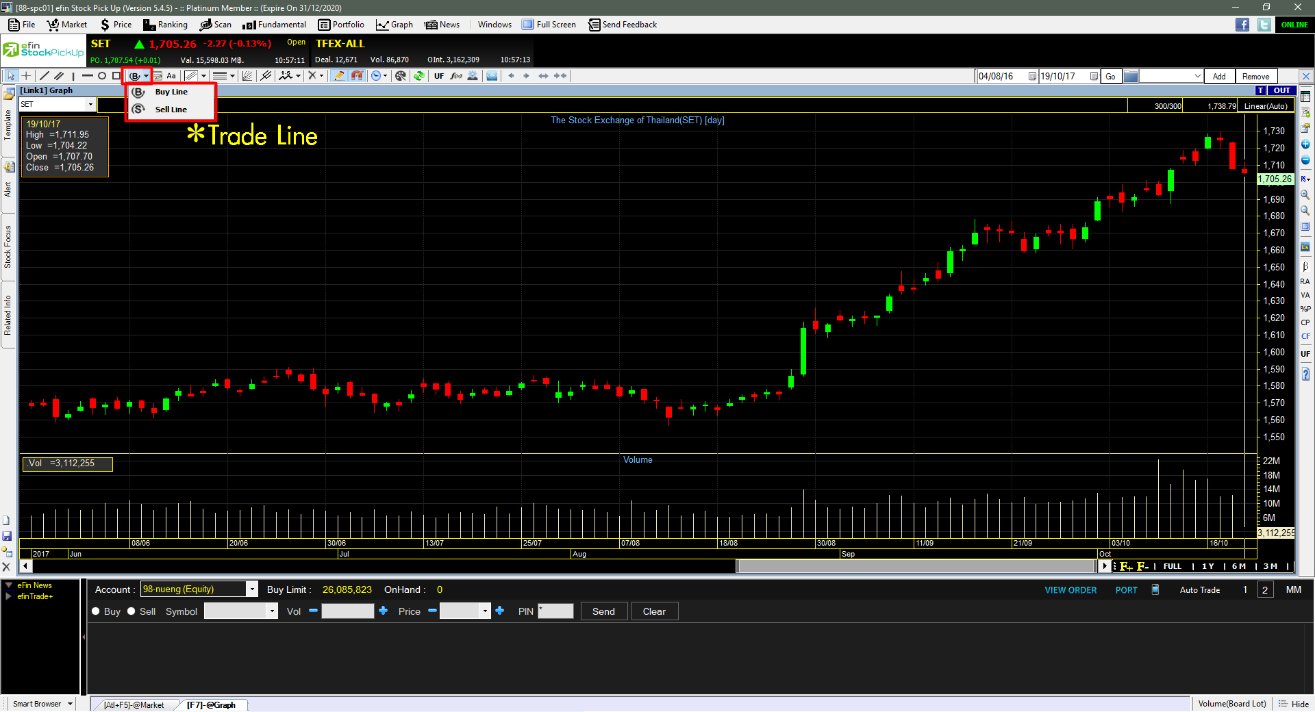Image resolution: width=1315 pixels, height=712 pixels.
Task: Open the color palette icon
Action: (401, 76)
